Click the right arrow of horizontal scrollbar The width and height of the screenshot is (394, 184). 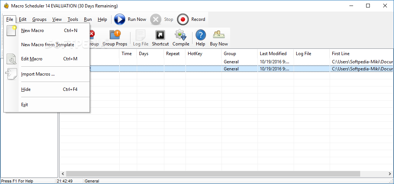[390, 174]
